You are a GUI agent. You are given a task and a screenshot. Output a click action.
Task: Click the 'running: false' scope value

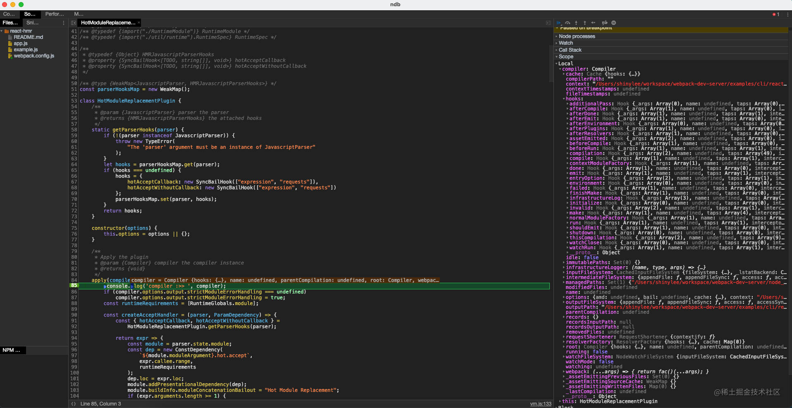click(x=587, y=352)
